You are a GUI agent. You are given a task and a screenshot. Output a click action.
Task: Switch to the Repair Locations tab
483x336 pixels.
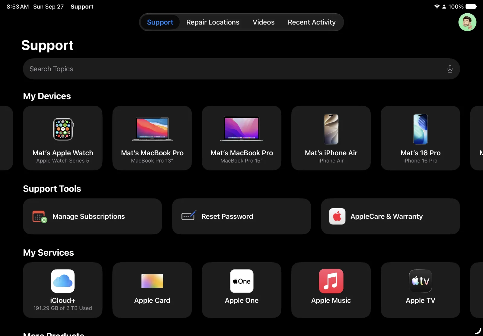[213, 22]
